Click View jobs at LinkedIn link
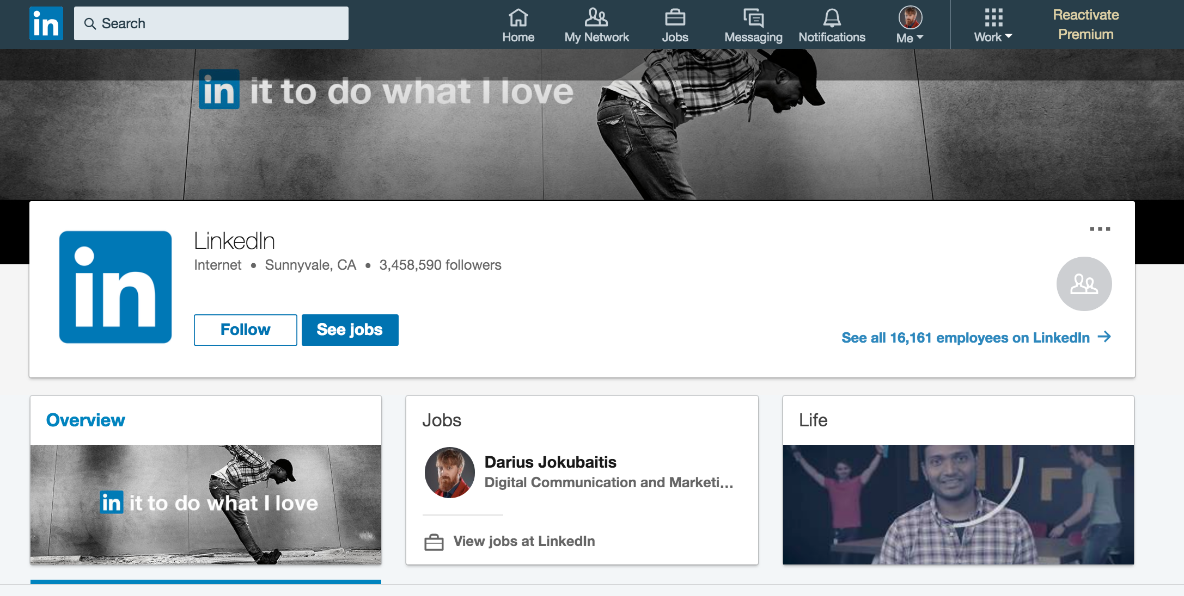Viewport: 1184px width, 596px height. click(x=524, y=541)
